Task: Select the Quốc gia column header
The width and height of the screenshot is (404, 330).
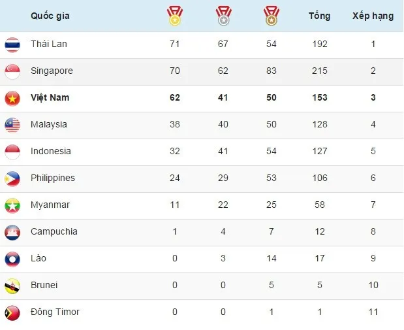Action: (50, 16)
